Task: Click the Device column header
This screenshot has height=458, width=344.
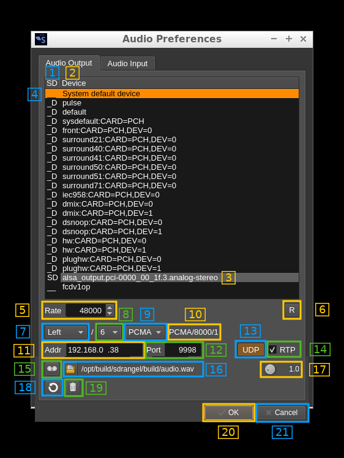Action: point(179,83)
